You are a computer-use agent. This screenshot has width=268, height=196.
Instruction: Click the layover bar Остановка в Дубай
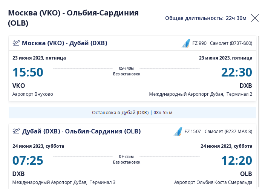pyautogui.click(x=132, y=112)
